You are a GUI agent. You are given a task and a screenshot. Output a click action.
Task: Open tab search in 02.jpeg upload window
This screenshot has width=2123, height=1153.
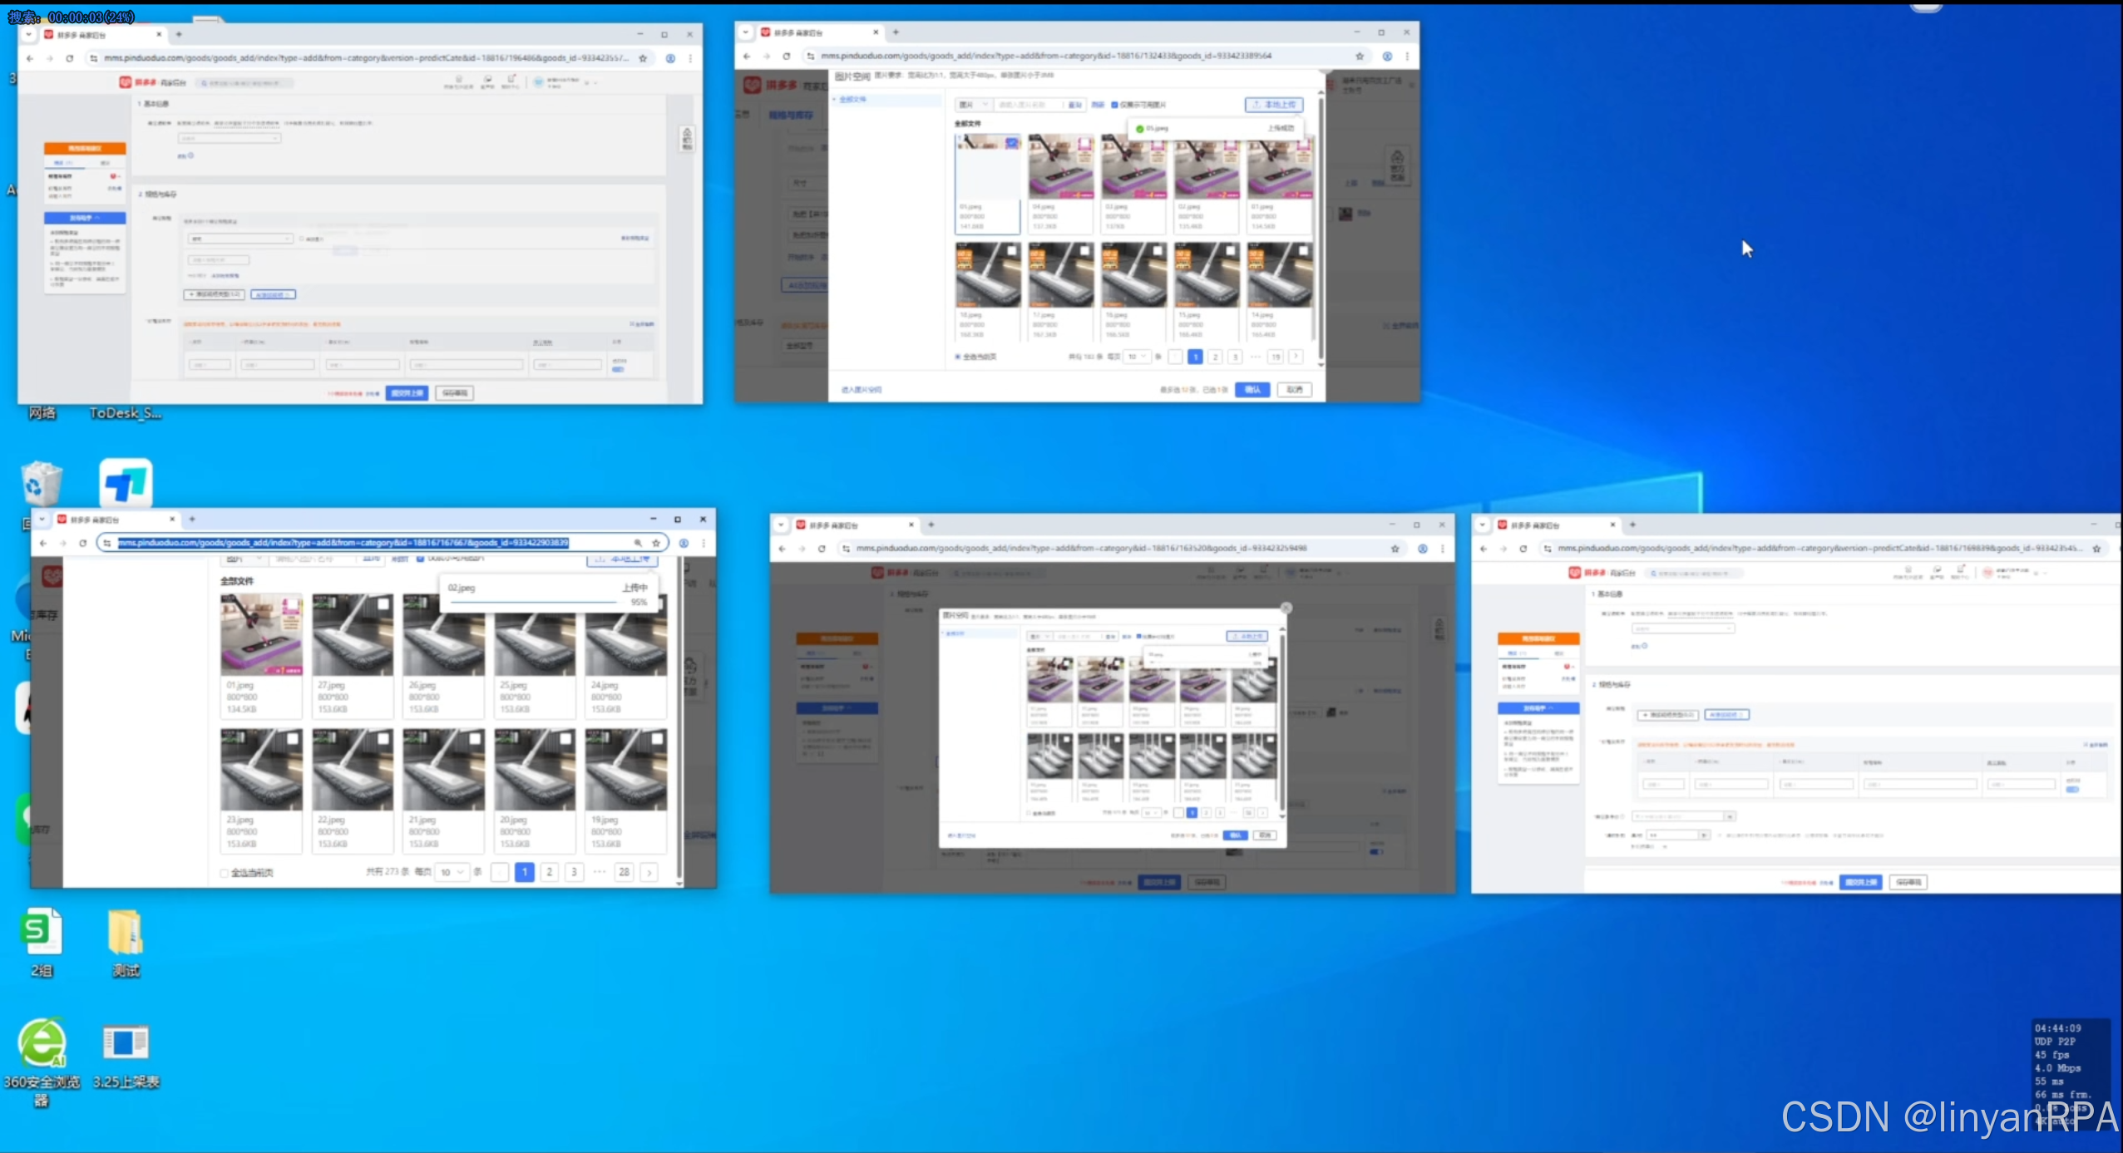(42, 519)
